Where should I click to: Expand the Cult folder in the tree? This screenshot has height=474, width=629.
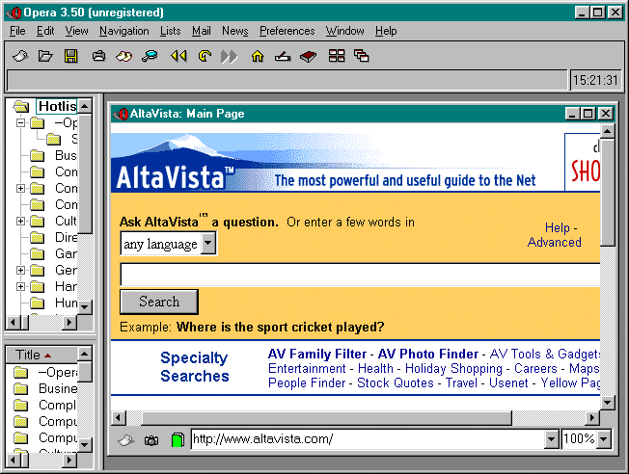pos(20,222)
